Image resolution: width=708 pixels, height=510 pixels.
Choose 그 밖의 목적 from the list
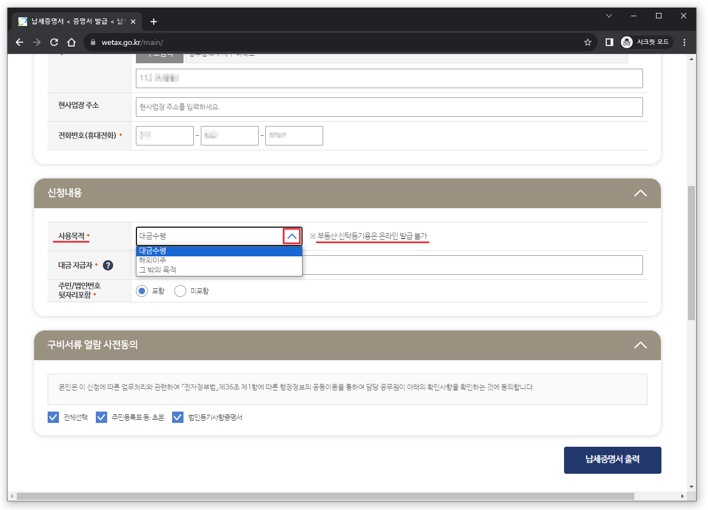click(x=219, y=270)
